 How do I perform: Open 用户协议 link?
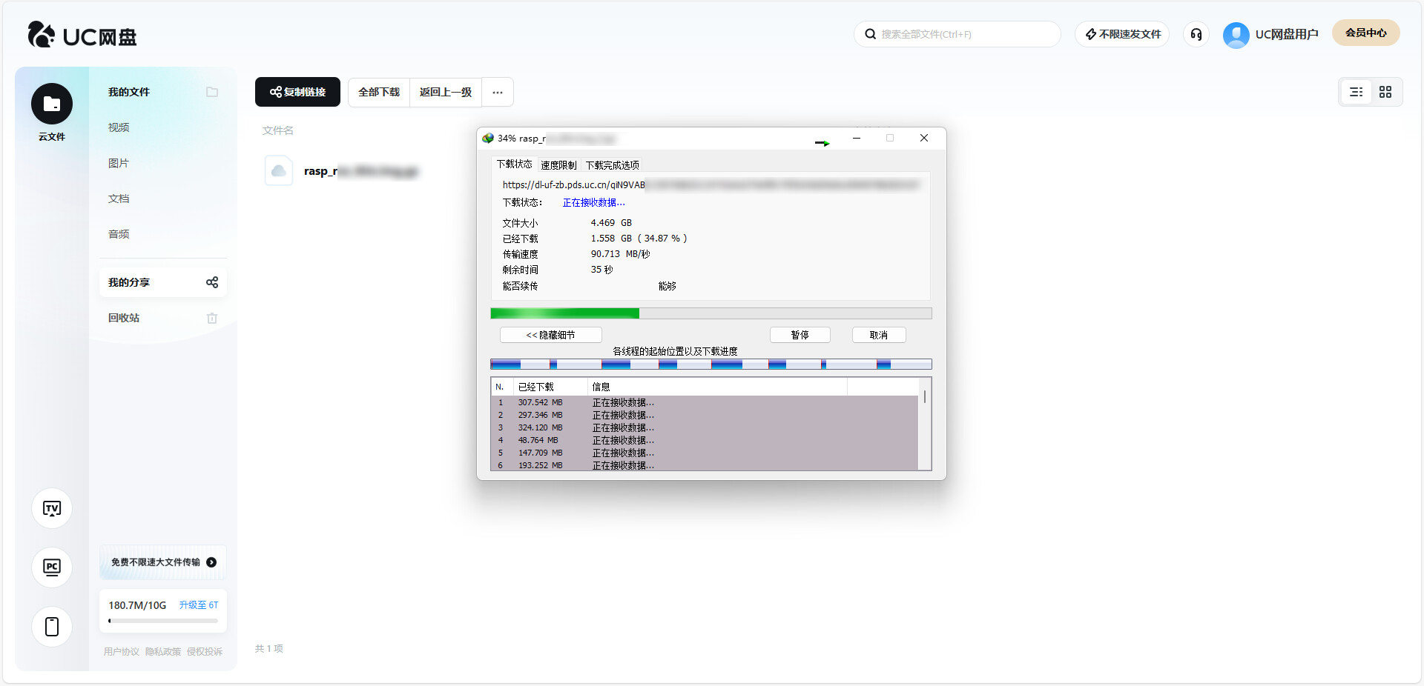[122, 652]
